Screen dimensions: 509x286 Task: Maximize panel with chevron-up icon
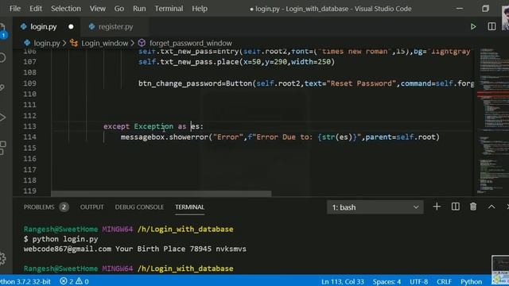coord(492,207)
